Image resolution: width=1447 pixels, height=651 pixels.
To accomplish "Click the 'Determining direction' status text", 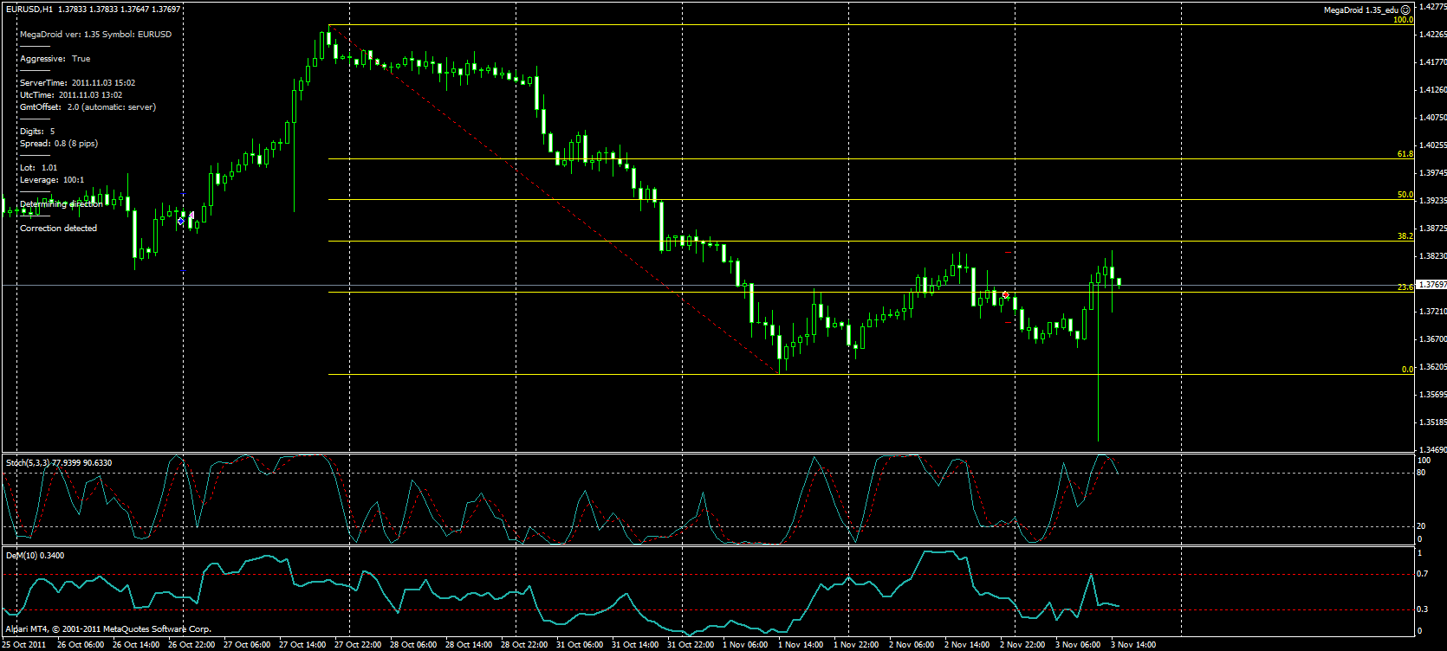I will pos(61,204).
